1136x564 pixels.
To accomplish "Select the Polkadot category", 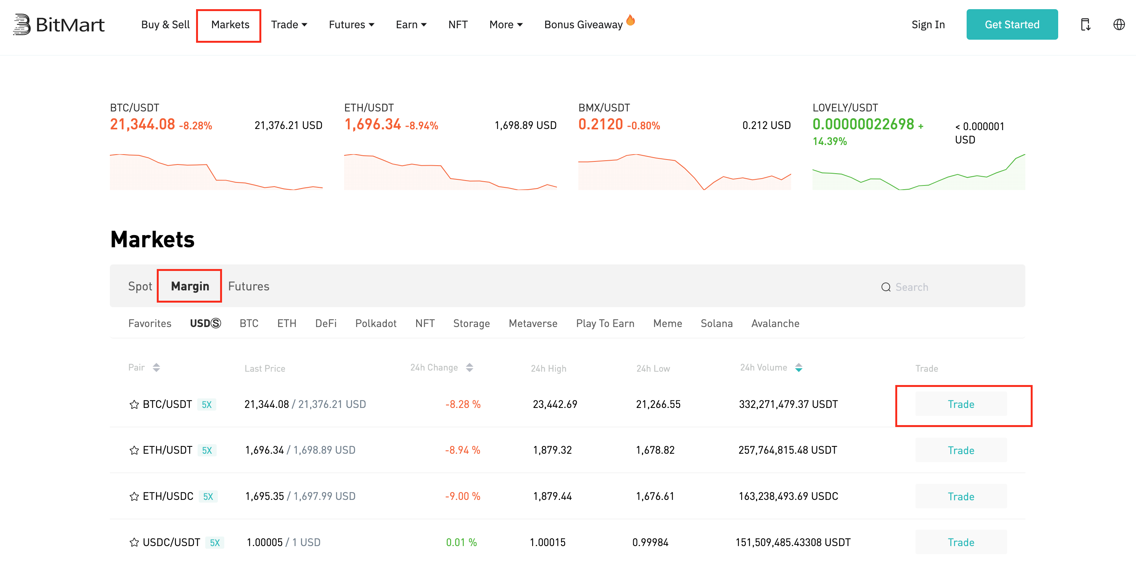I will 376,324.
